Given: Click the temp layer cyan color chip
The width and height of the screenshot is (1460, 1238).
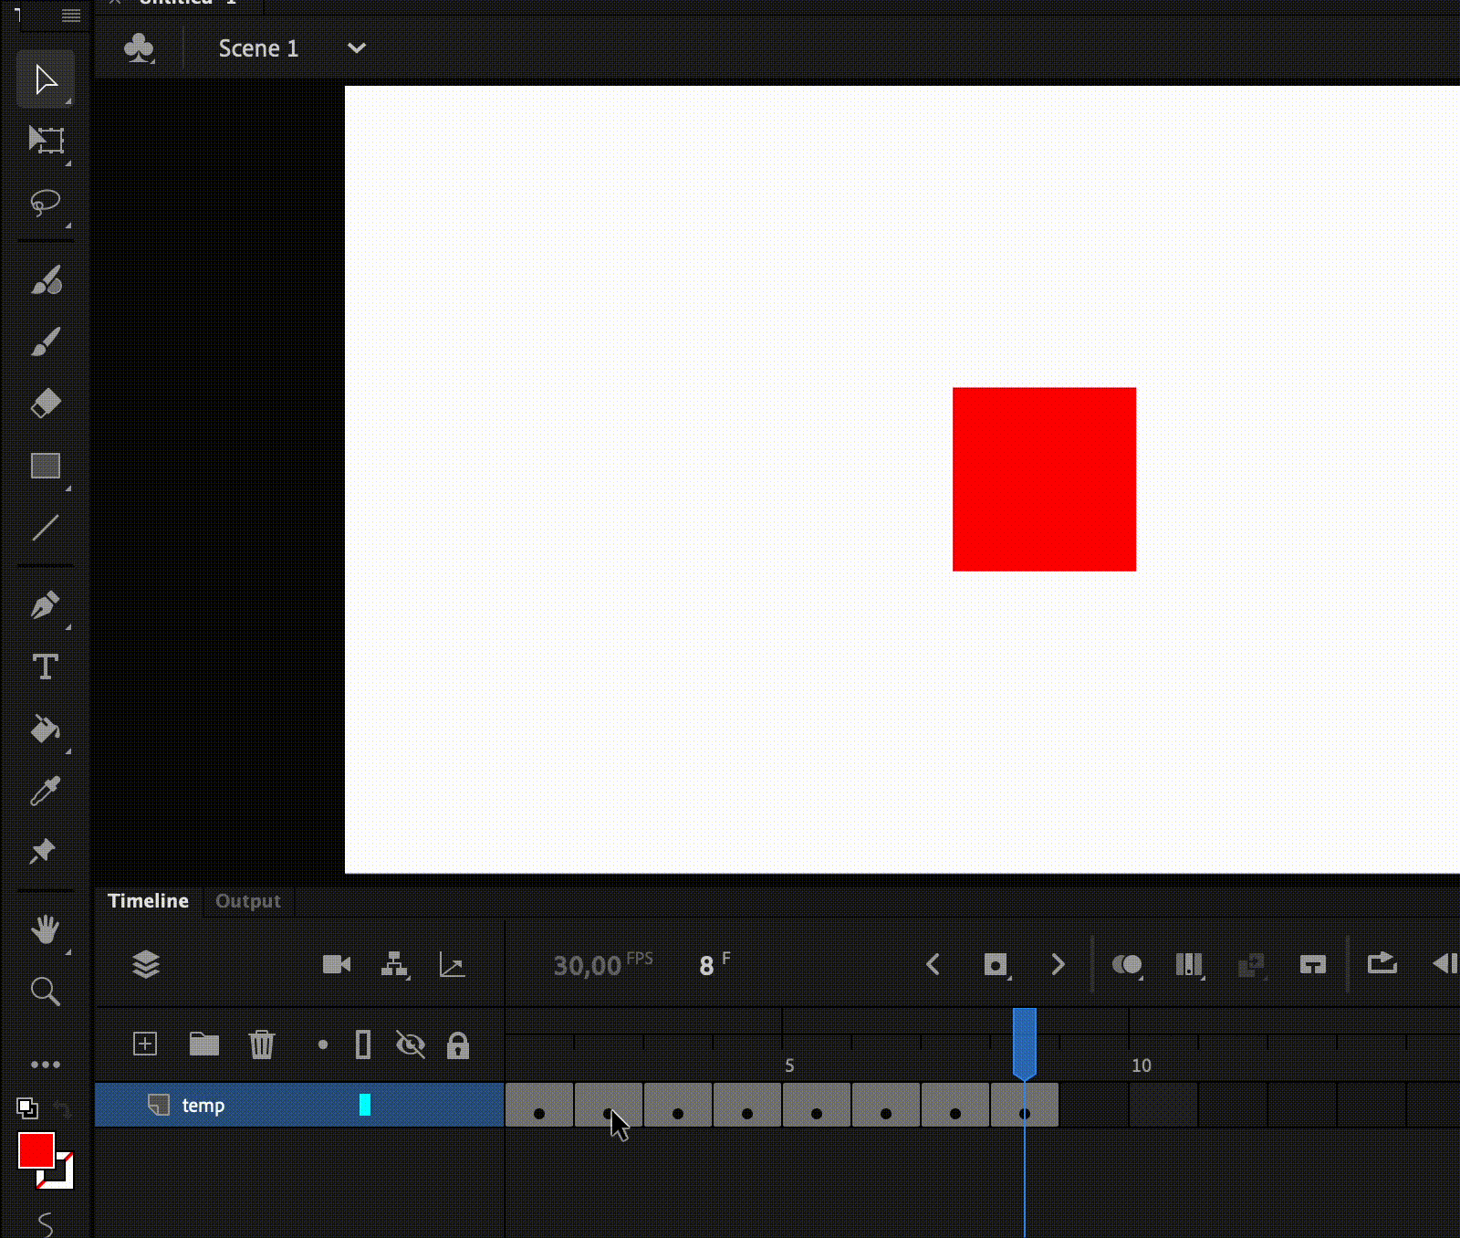Looking at the screenshot, I should pyautogui.click(x=365, y=1105).
